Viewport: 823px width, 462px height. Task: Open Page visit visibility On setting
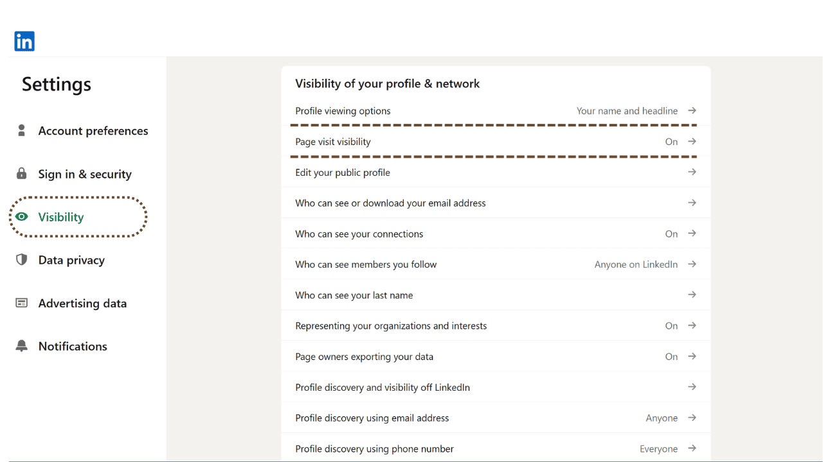click(x=671, y=142)
